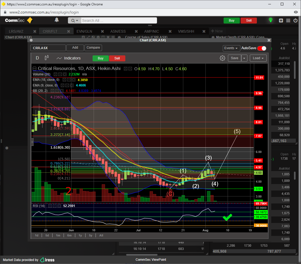301x264 pixels.
Task: Click the Compare button
Action: [93, 48]
